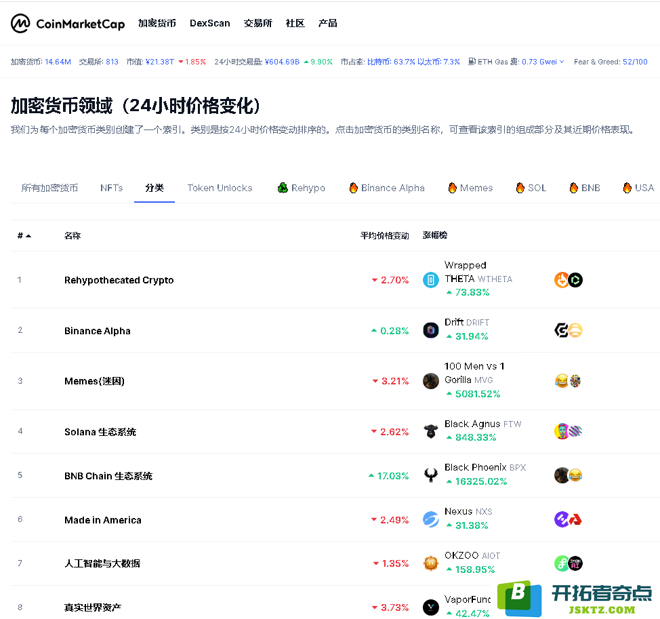Screen dimensions: 660x619
Task: Open the 人工智能与大数据 category
Action: pos(102,563)
